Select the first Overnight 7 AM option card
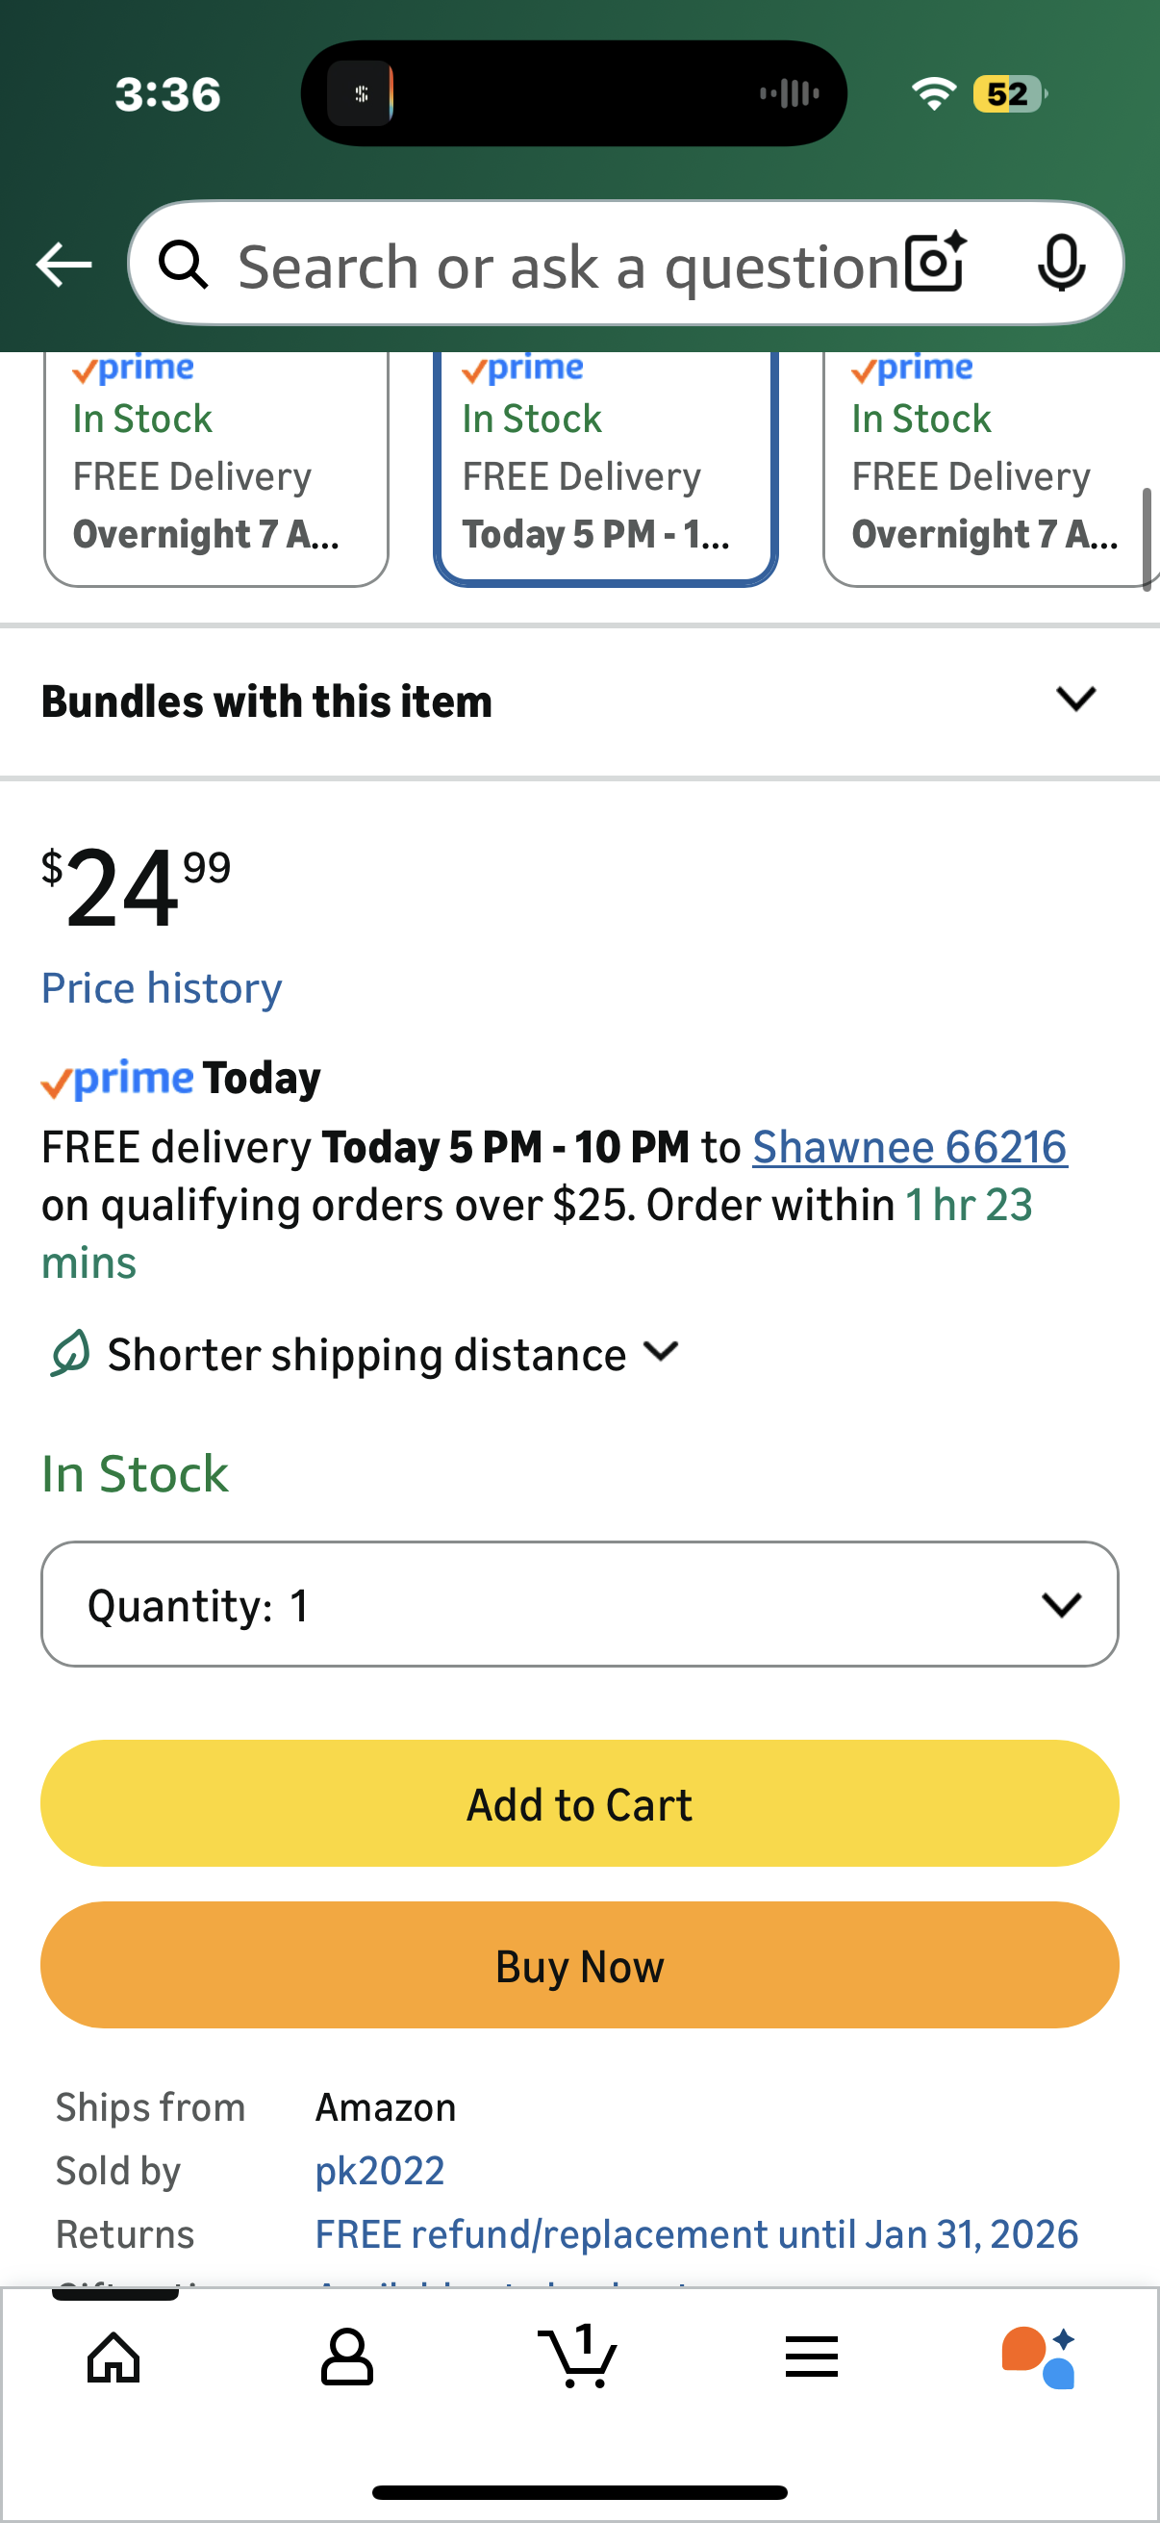The width and height of the screenshot is (1160, 2523). (x=215, y=469)
